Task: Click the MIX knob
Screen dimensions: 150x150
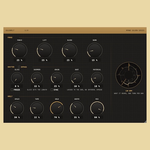Action: coord(97,108)
